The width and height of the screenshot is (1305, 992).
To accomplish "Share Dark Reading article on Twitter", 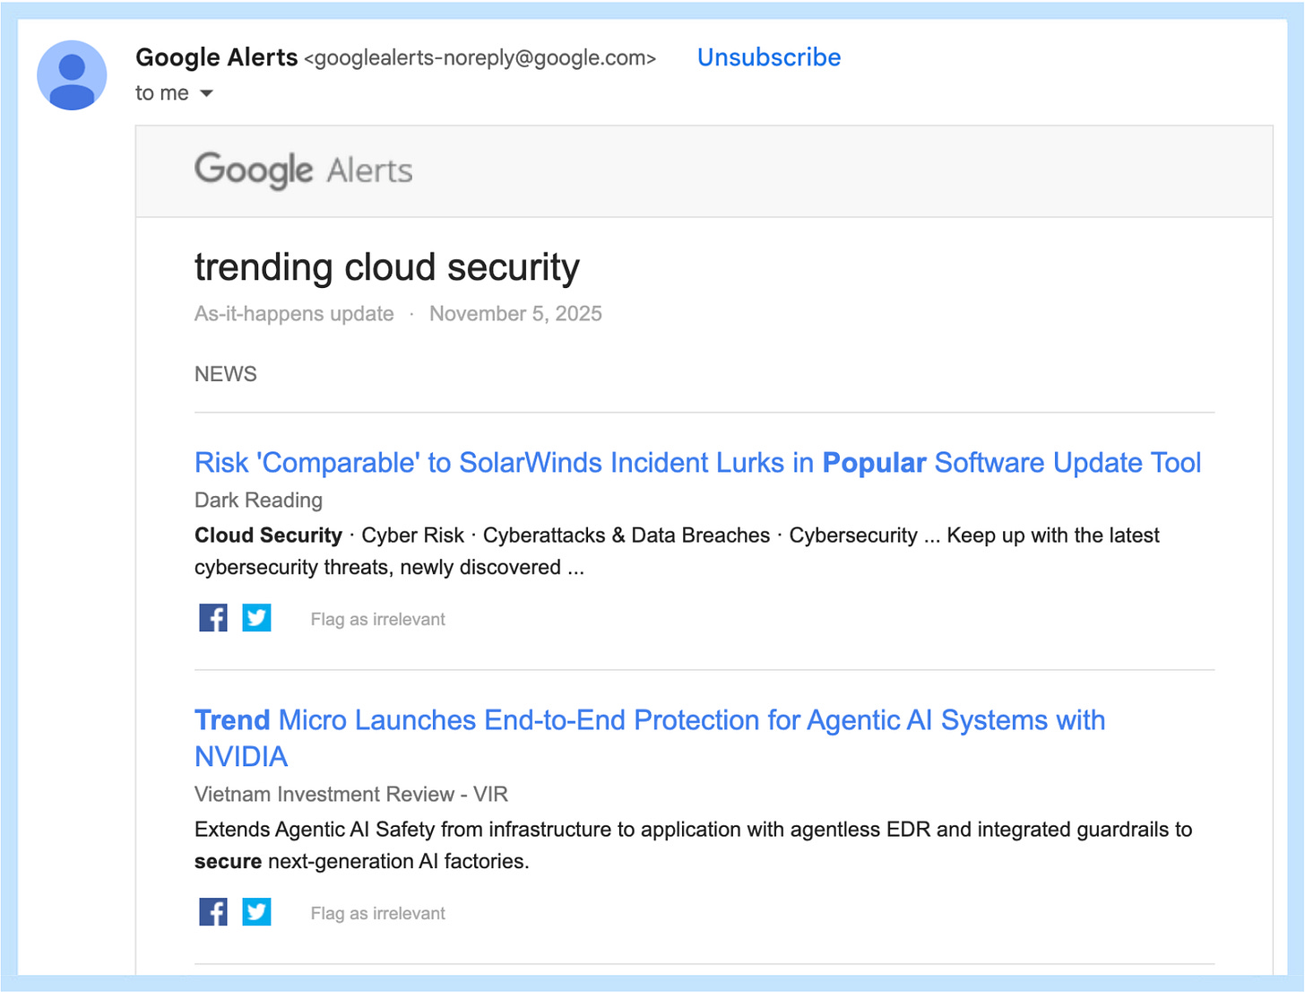I will pos(256,618).
